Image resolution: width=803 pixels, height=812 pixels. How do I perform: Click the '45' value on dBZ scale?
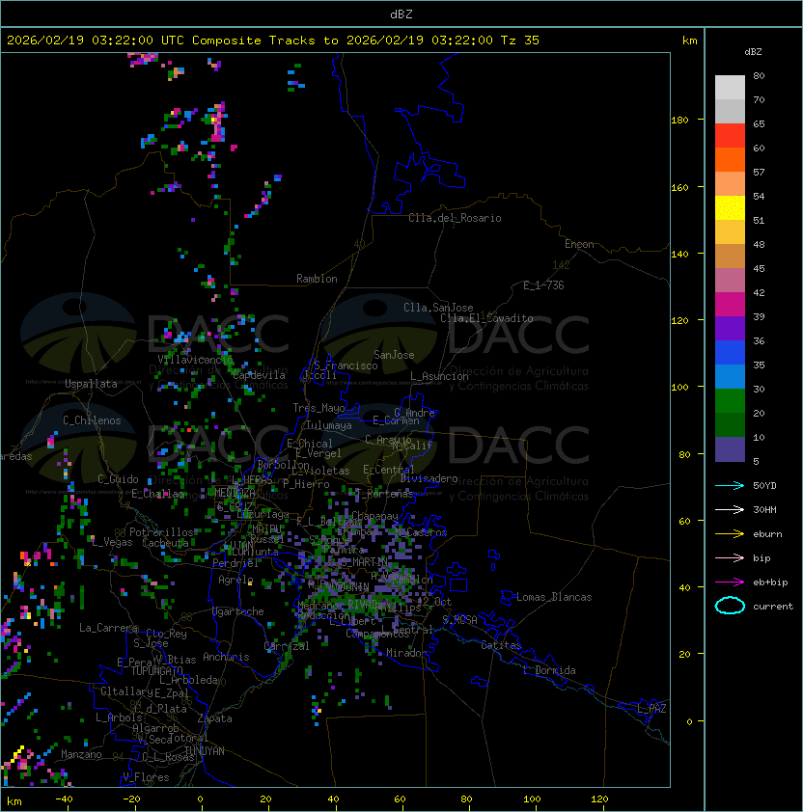tap(759, 269)
